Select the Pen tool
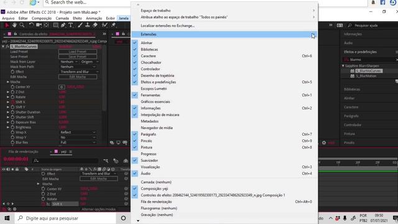 tap(63, 25)
